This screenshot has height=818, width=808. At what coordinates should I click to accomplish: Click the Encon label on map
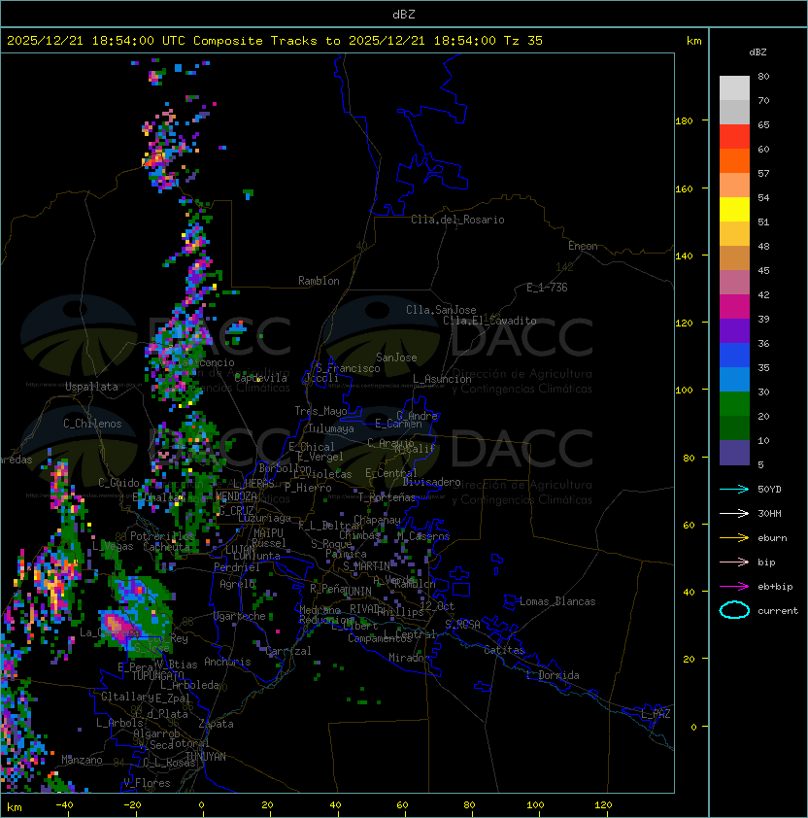point(583,246)
